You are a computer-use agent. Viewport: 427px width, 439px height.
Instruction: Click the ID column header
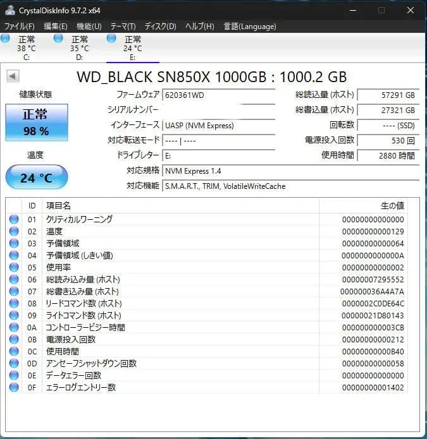pyautogui.click(x=32, y=205)
